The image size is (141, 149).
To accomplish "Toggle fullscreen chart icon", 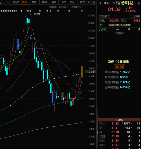I will [x=94, y=2].
